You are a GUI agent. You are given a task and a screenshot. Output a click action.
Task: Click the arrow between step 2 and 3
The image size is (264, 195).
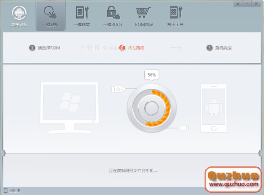click(x=176, y=48)
